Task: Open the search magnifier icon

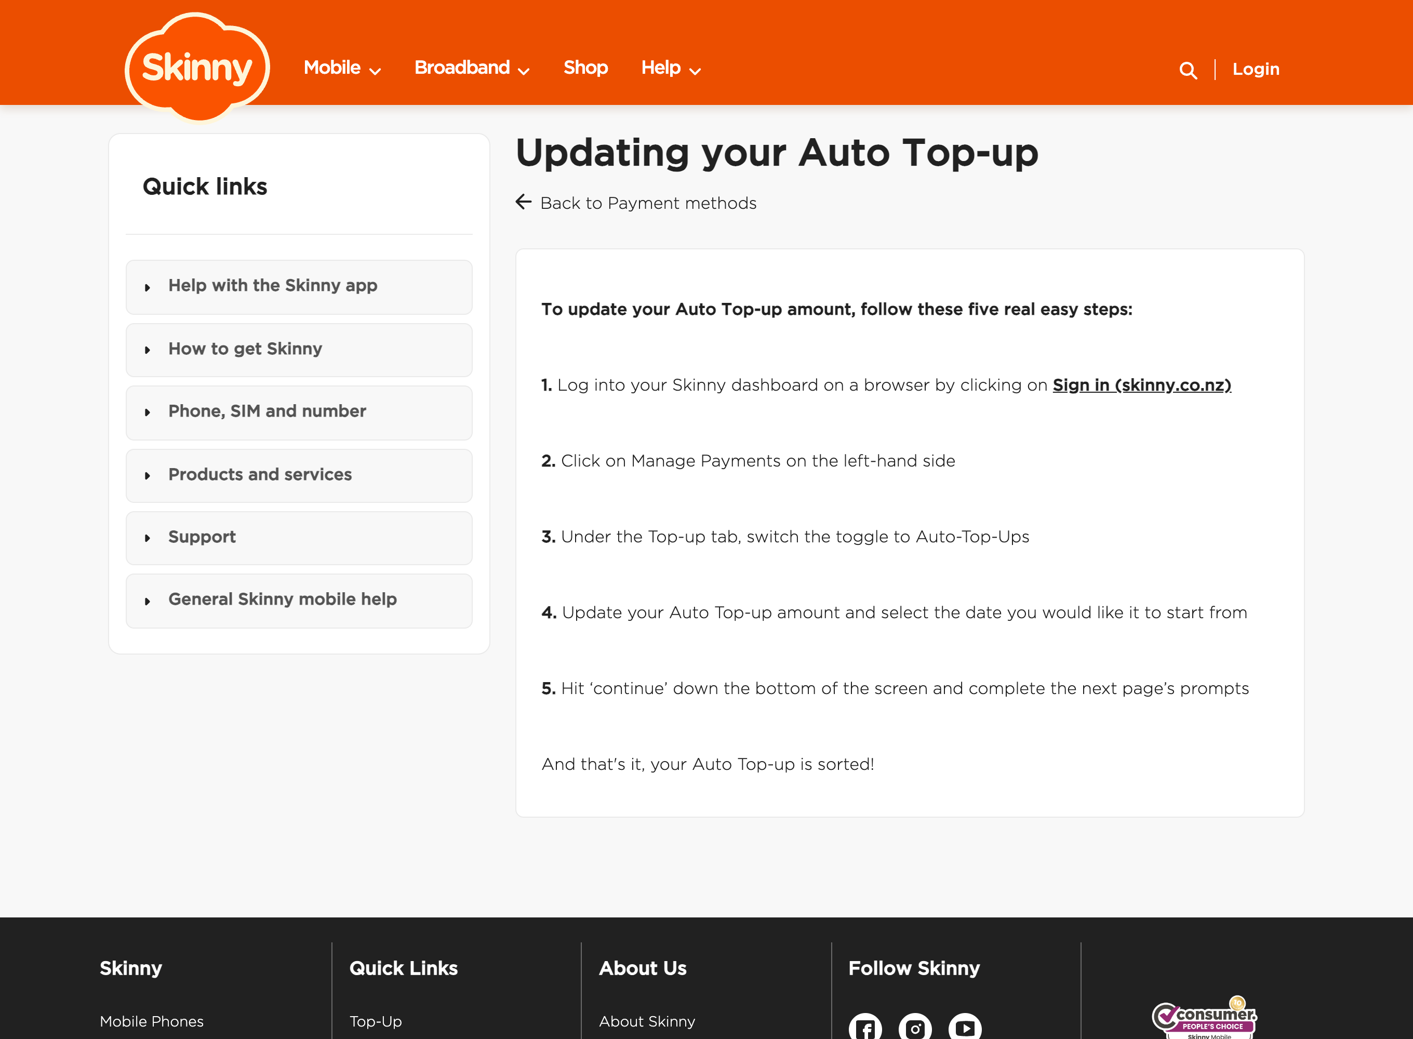Action: pos(1188,70)
